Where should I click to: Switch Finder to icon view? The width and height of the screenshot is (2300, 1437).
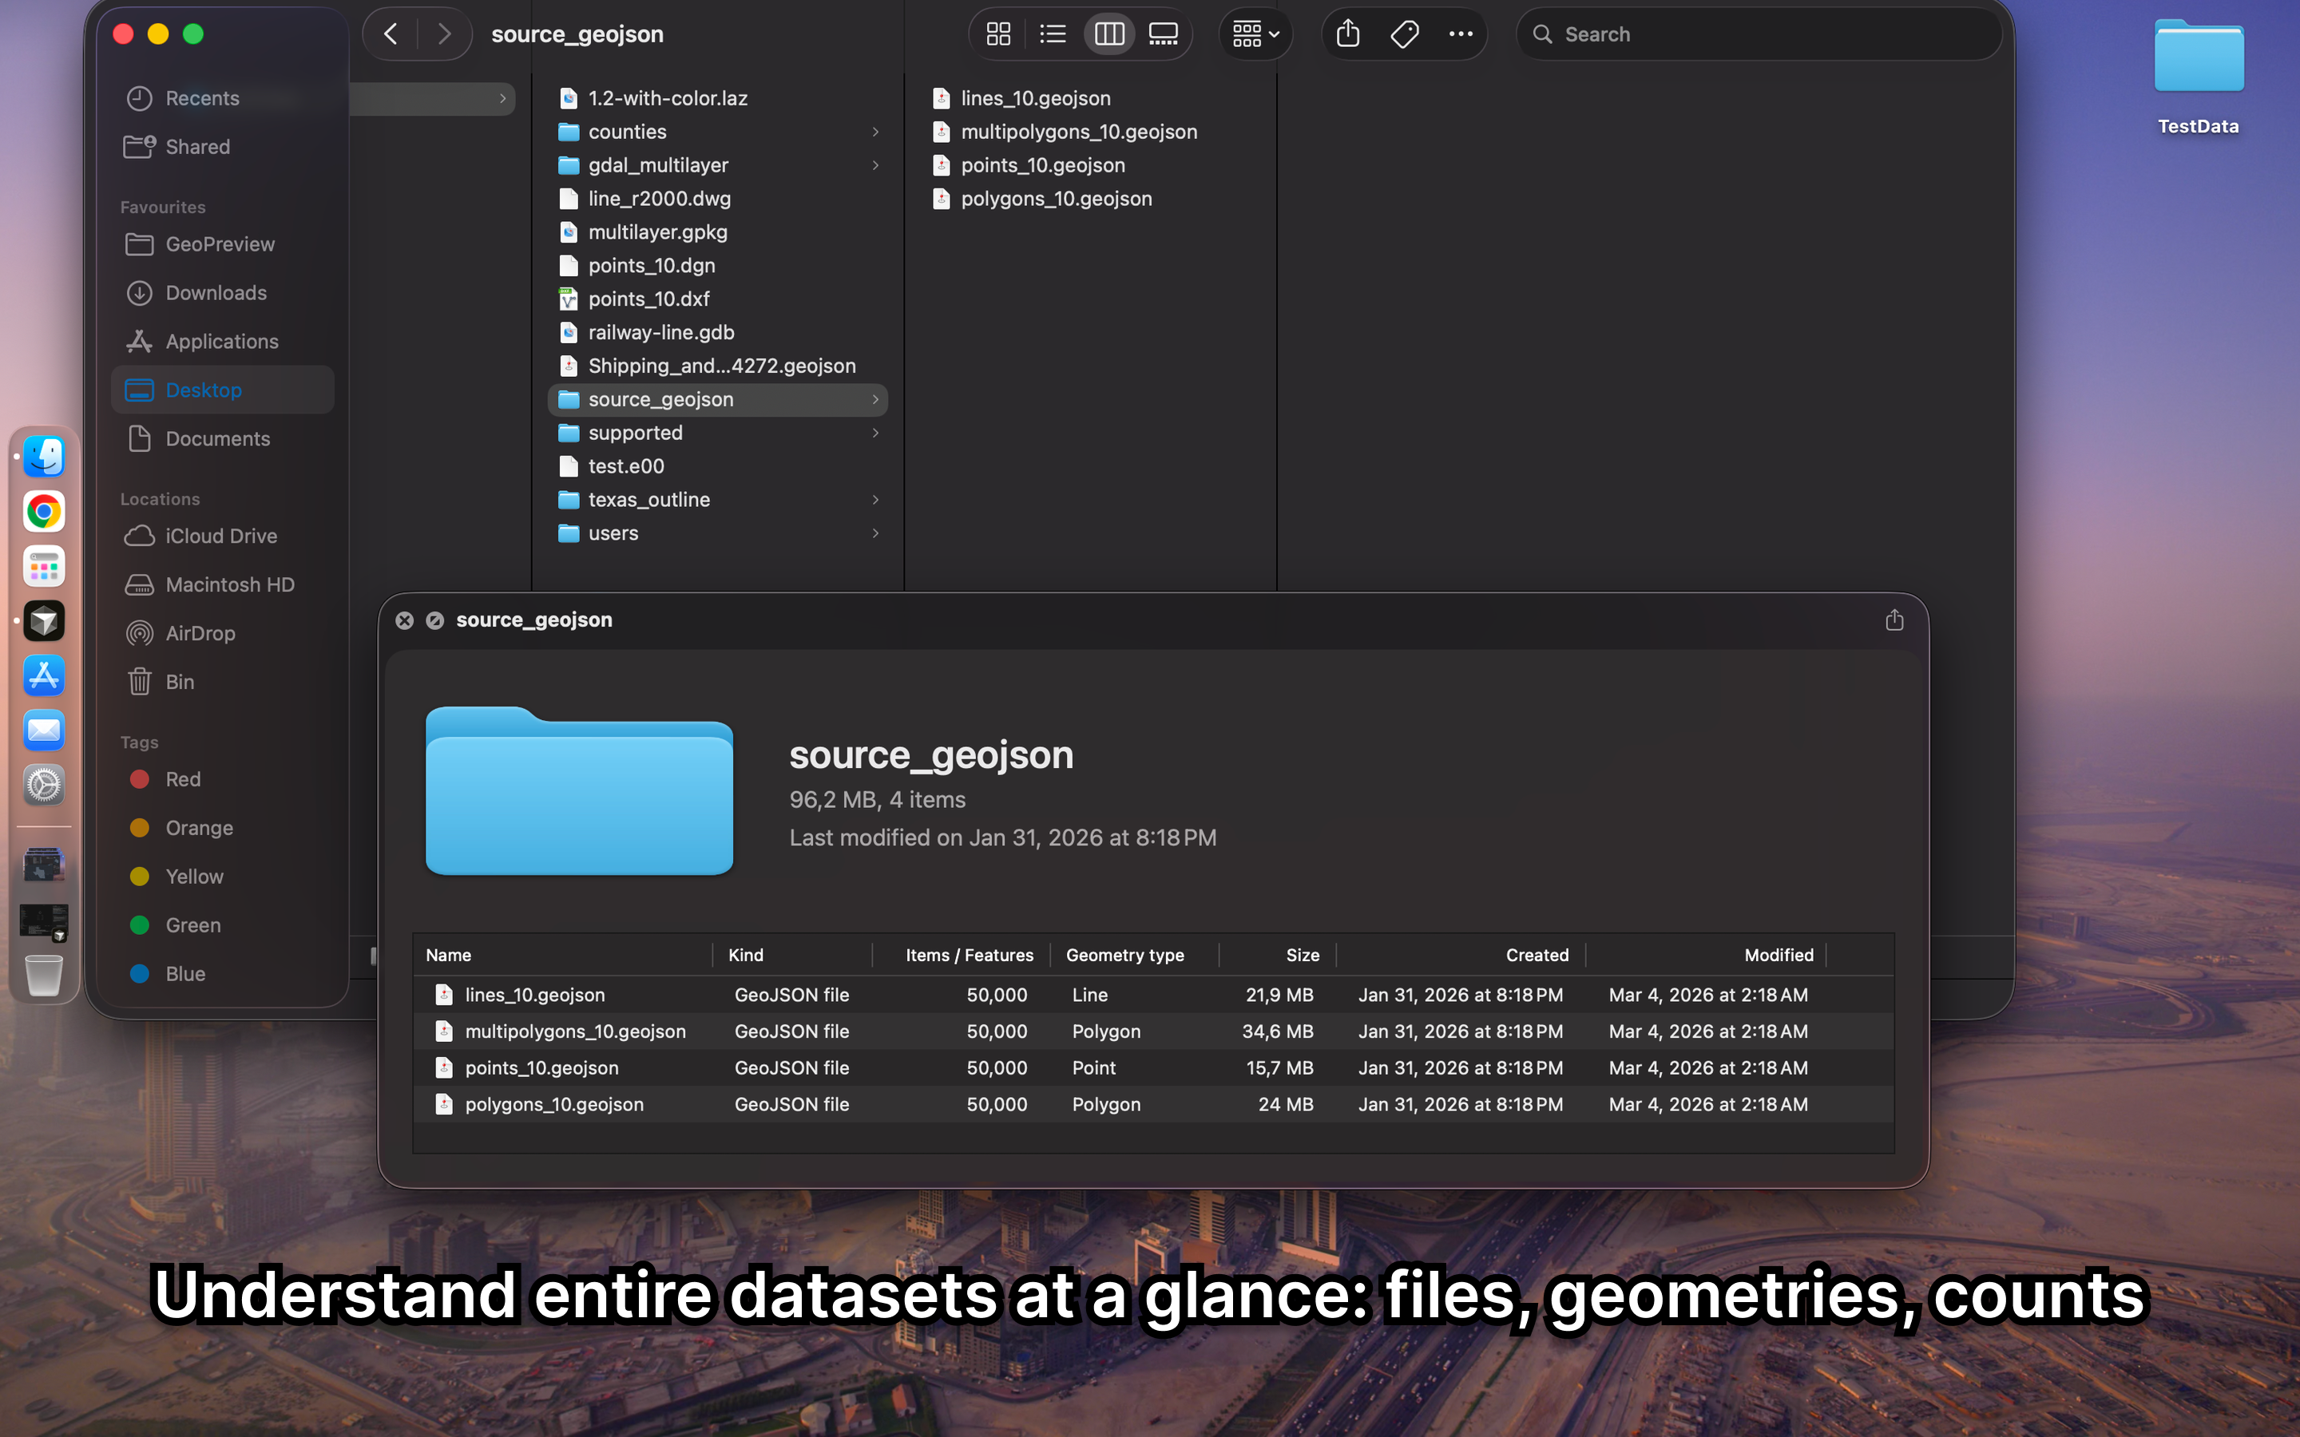(x=998, y=34)
